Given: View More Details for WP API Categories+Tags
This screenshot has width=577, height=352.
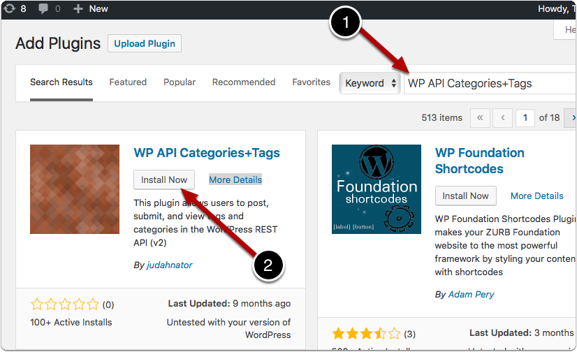Looking at the screenshot, I should [235, 179].
